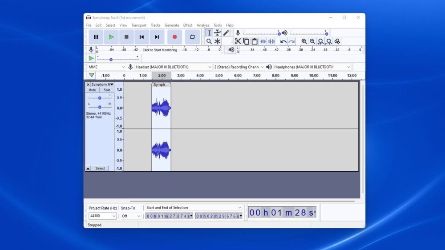Click the track's Select button
Image resolution: width=445 pixels, height=250 pixels.
click(x=100, y=169)
